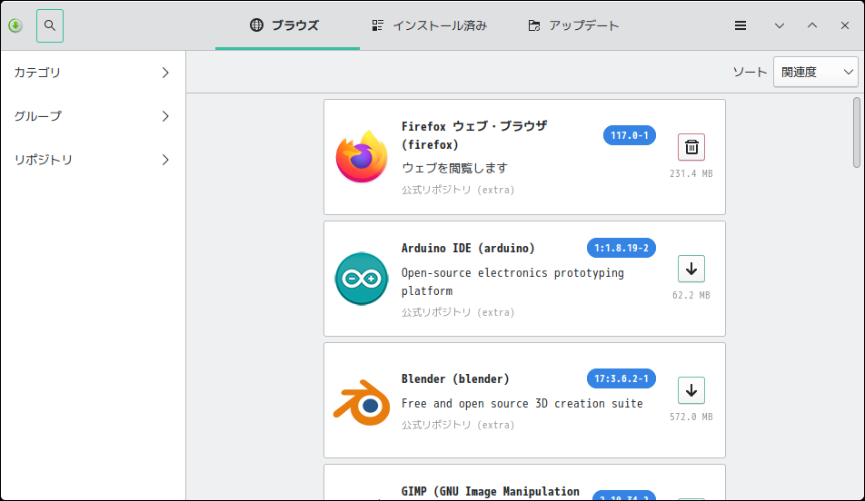This screenshot has width=865, height=501.
Task: Click 公式リポジトリ (extra) under Blender
Action: [x=458, y=425]
